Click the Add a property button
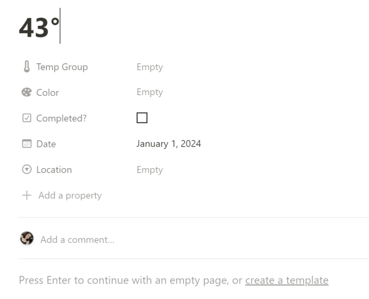The height and width of the screenshot is (299, 369). (70, 195)
